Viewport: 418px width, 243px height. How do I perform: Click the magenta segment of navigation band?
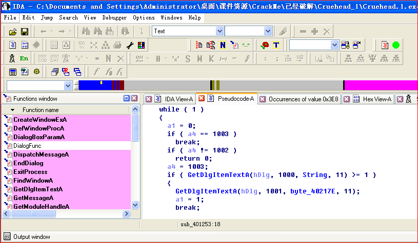click(381, 85)
